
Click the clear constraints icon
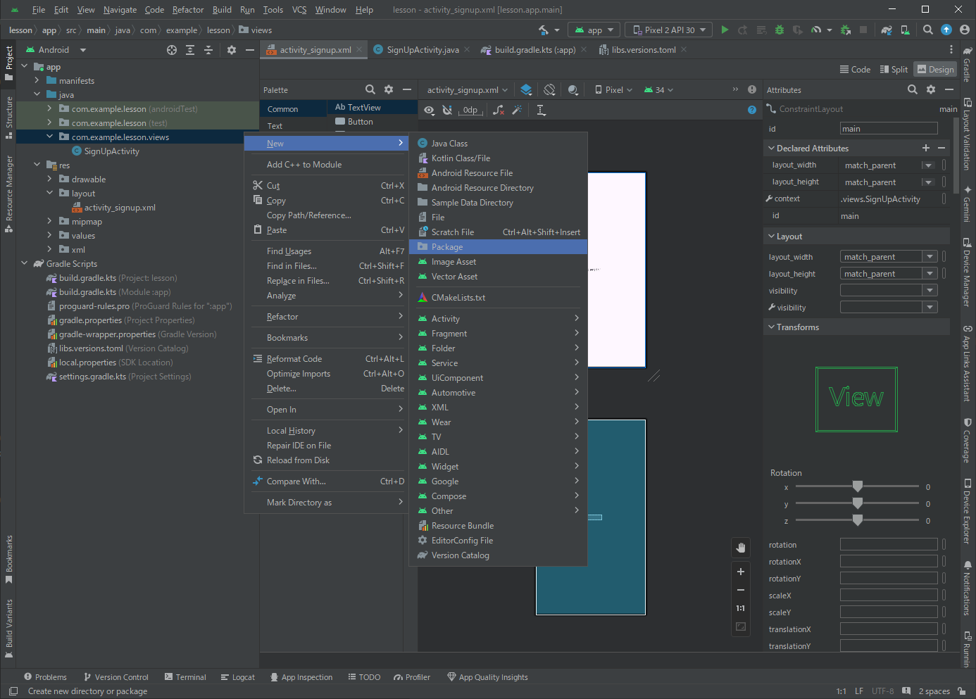click(x=499, y=111)
